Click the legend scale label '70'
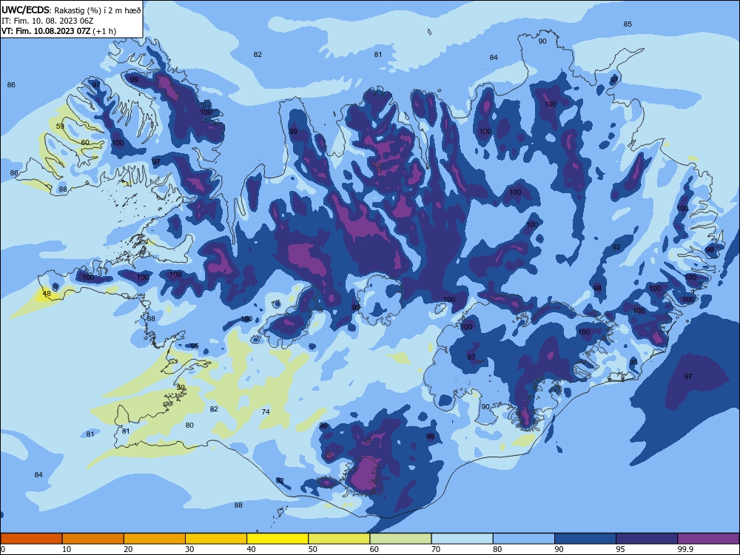Image resolution: width=740 pixels, height=555 pixels. pyautogui.click(x=436, y=549)
